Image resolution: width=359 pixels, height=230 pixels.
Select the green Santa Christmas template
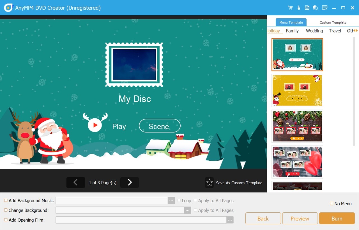coord(297,55)
